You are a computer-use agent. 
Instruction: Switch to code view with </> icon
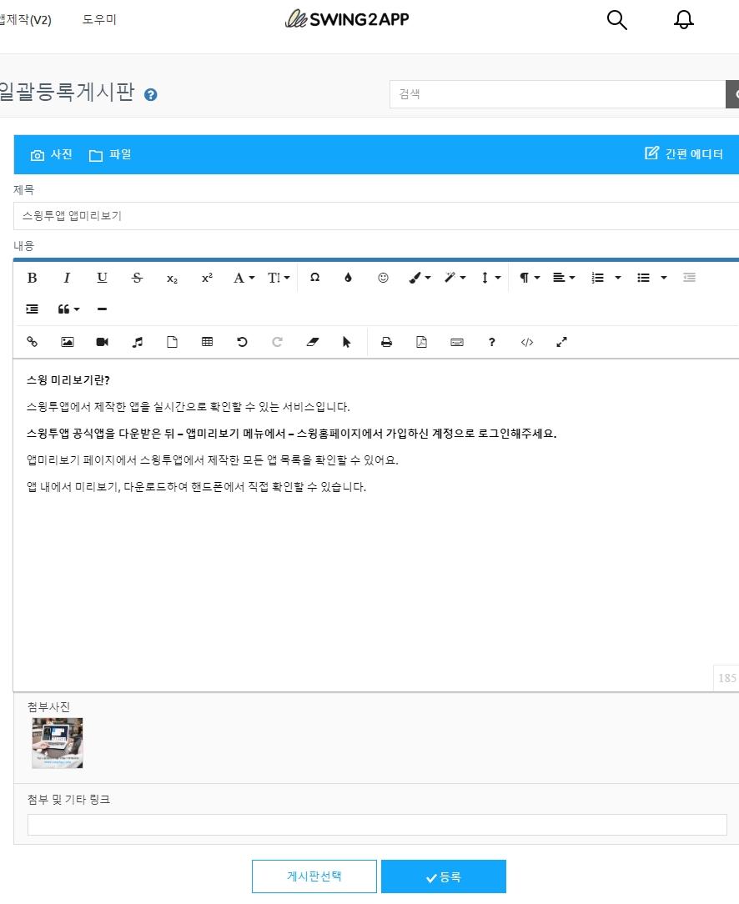(526, 342)
